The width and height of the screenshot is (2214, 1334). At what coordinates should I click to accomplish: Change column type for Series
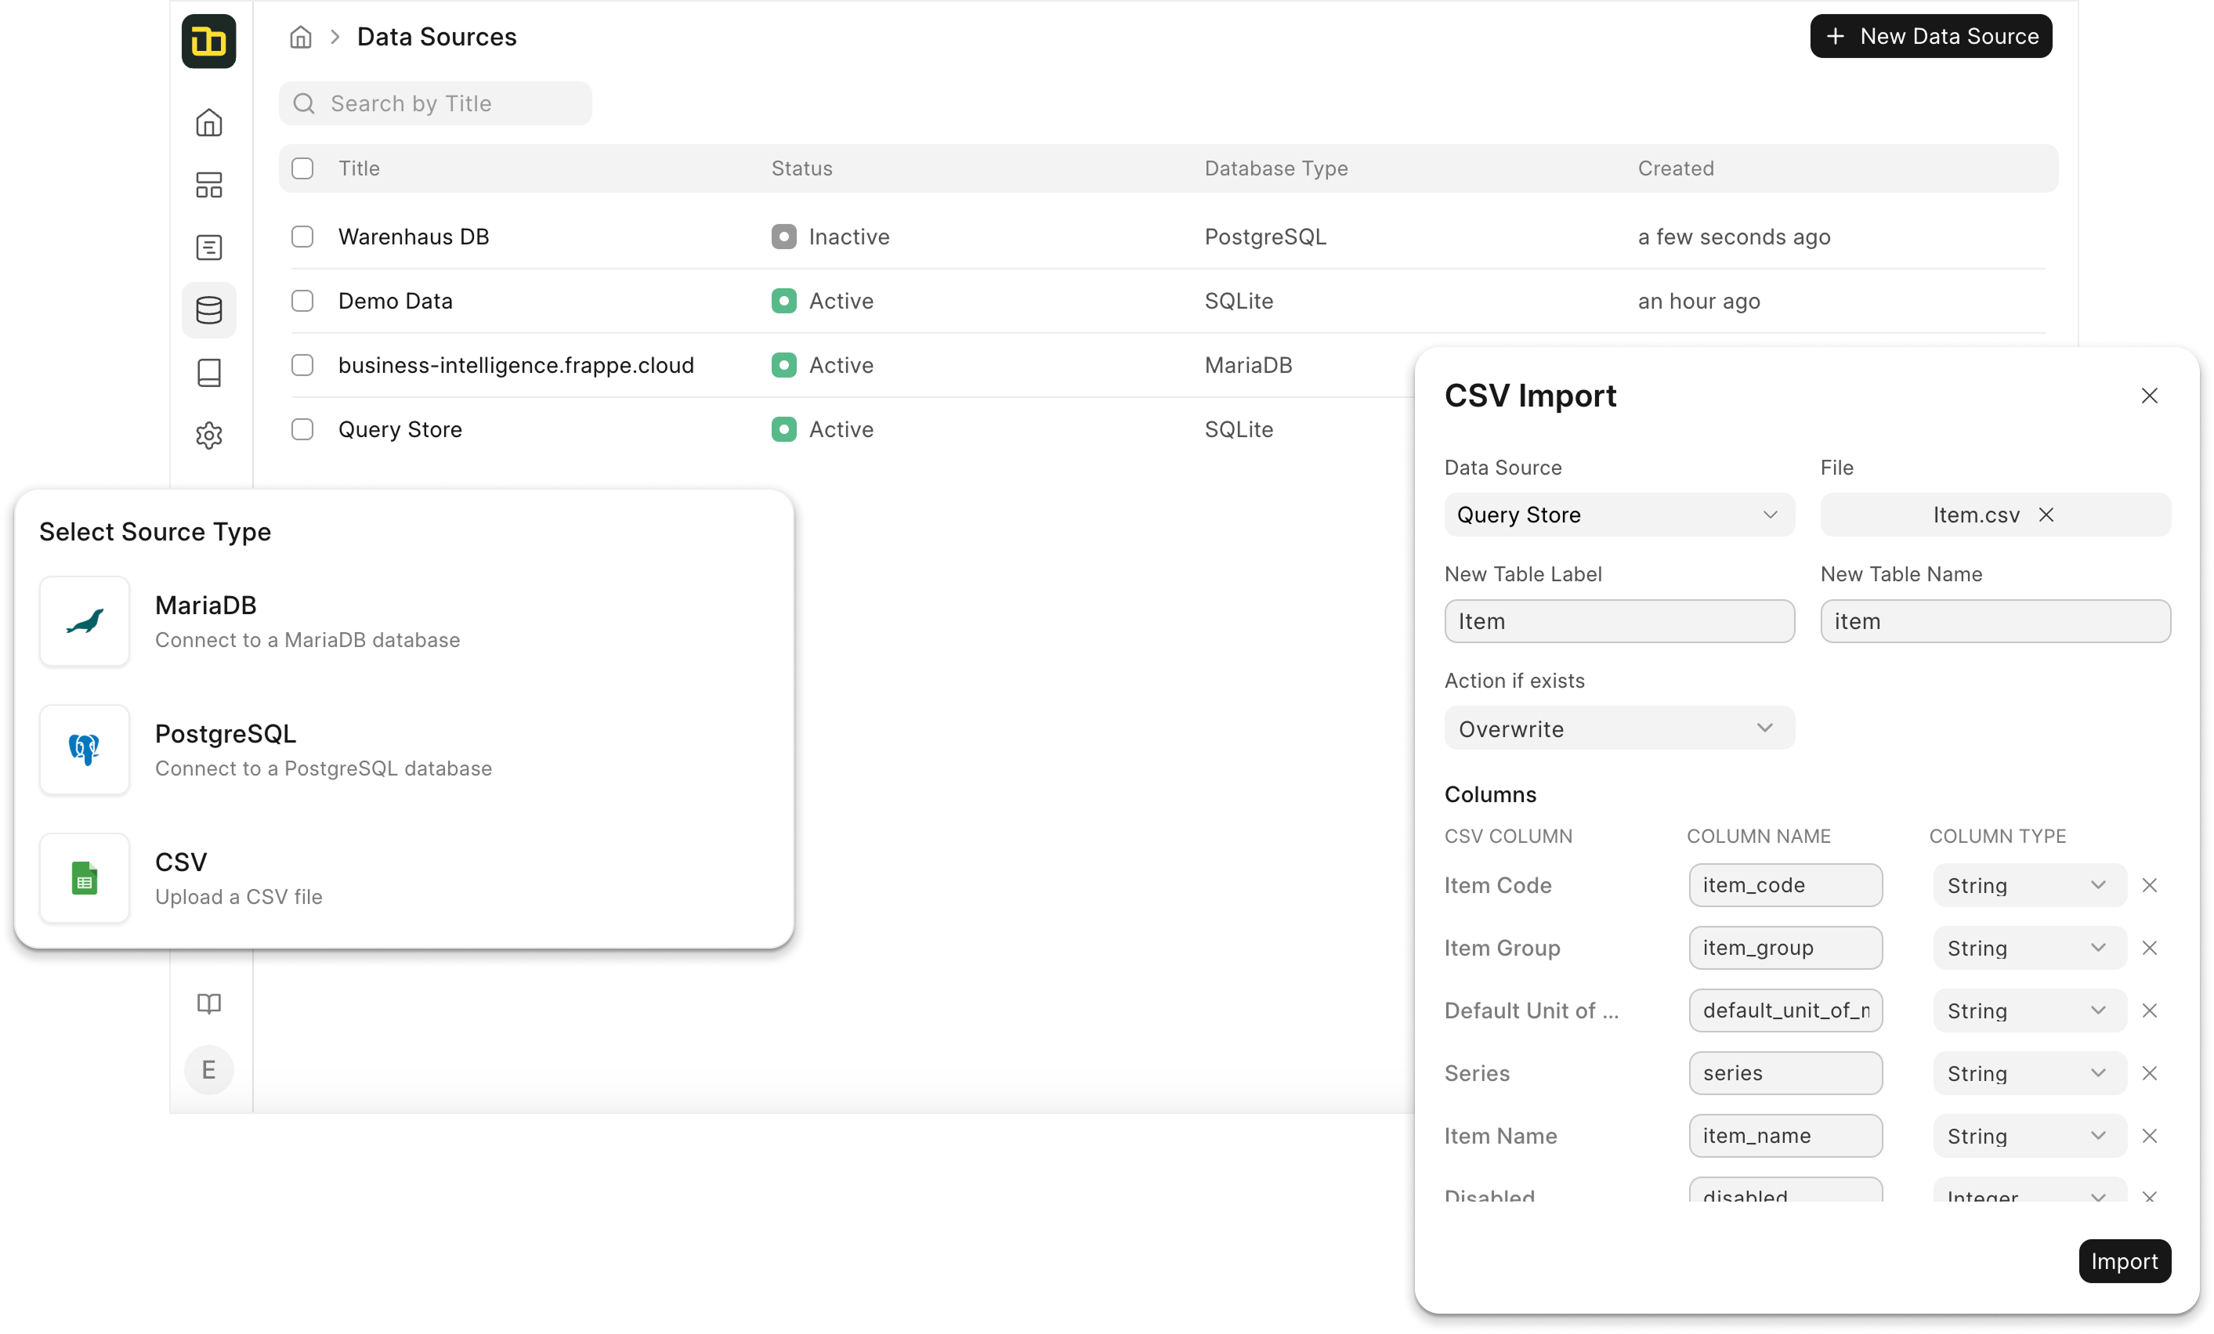tap(2029, 1072)
